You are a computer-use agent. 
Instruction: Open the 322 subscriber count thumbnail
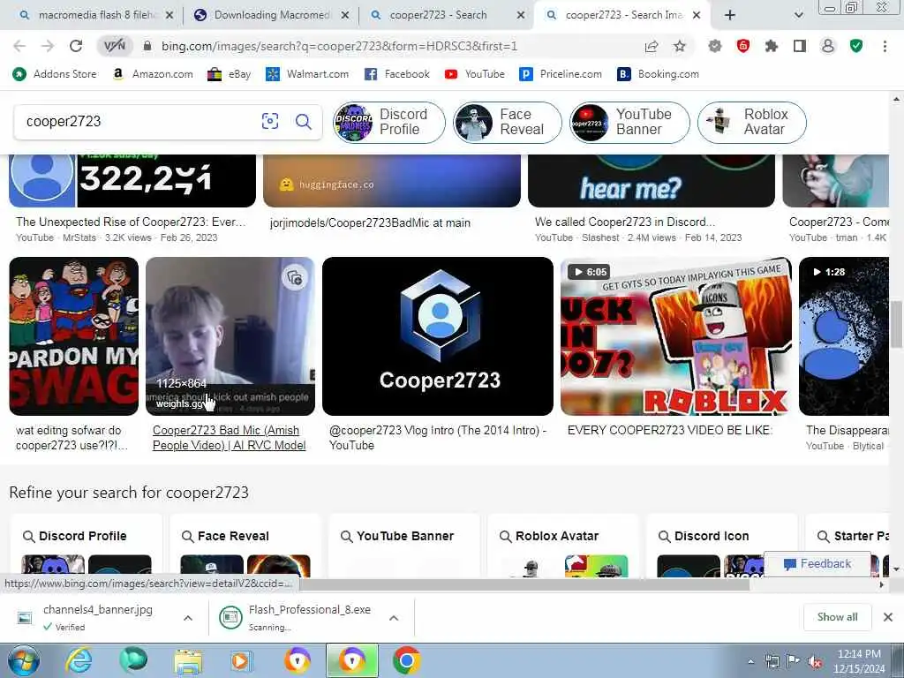(132, 180)
